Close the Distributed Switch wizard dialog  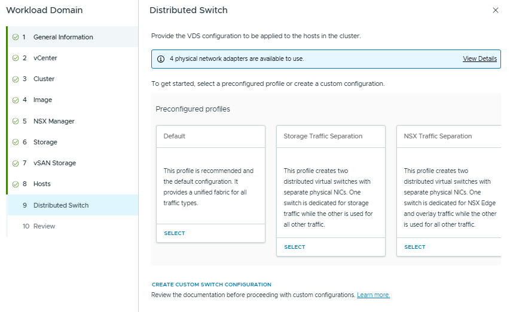pos(495,10)
